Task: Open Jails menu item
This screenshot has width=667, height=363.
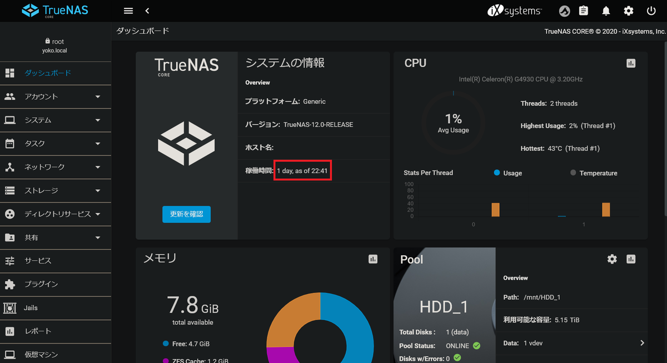Action: (x=56, y=307)
